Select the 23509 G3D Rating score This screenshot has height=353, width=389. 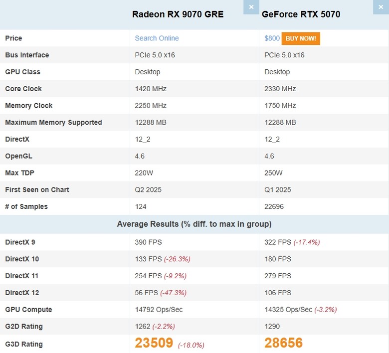(154, 343)
